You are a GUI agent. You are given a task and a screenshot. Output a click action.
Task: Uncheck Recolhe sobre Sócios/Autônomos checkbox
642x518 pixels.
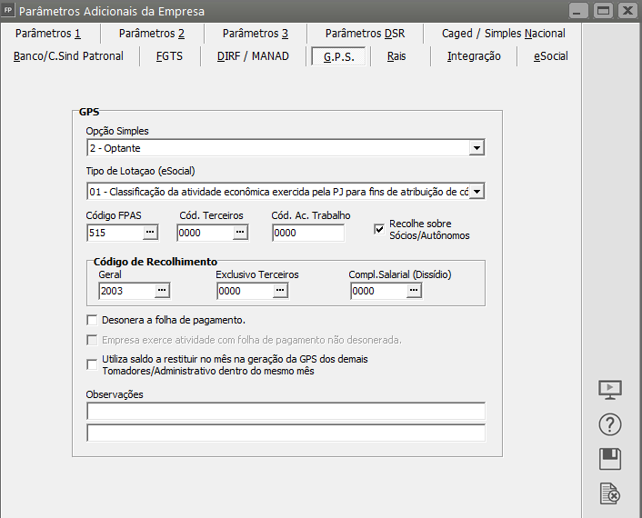380,230
